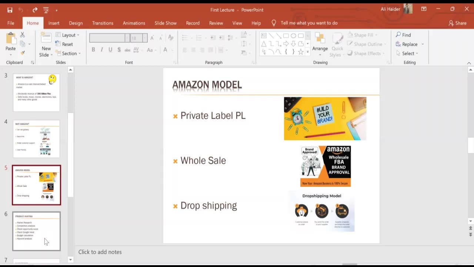Open Shape Effects menu

coord(365,53)
